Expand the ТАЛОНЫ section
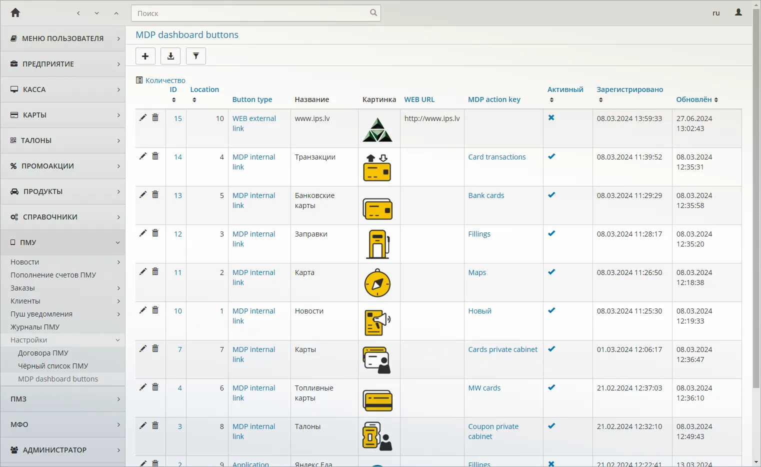761x467 pixels. tap(63, 140)
